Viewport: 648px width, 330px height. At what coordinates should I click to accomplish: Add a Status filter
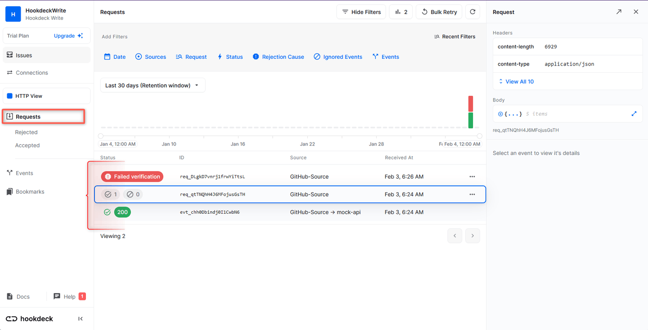click(x=230, y=57)
